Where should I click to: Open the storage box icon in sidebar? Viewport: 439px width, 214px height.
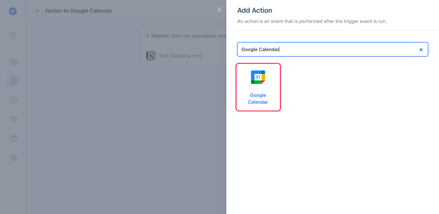(13, 138)
